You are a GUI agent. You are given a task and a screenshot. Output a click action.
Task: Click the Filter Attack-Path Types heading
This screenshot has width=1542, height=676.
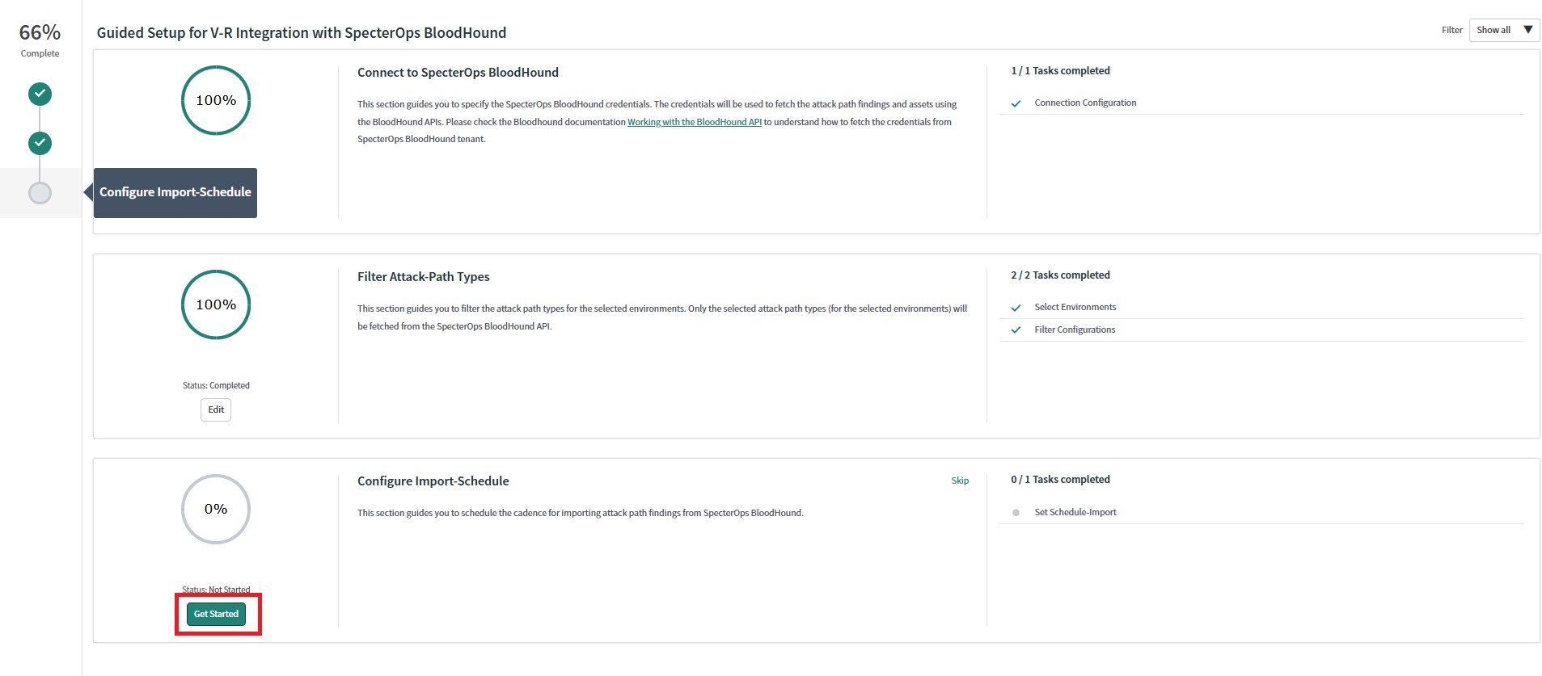tap(424, 277)
